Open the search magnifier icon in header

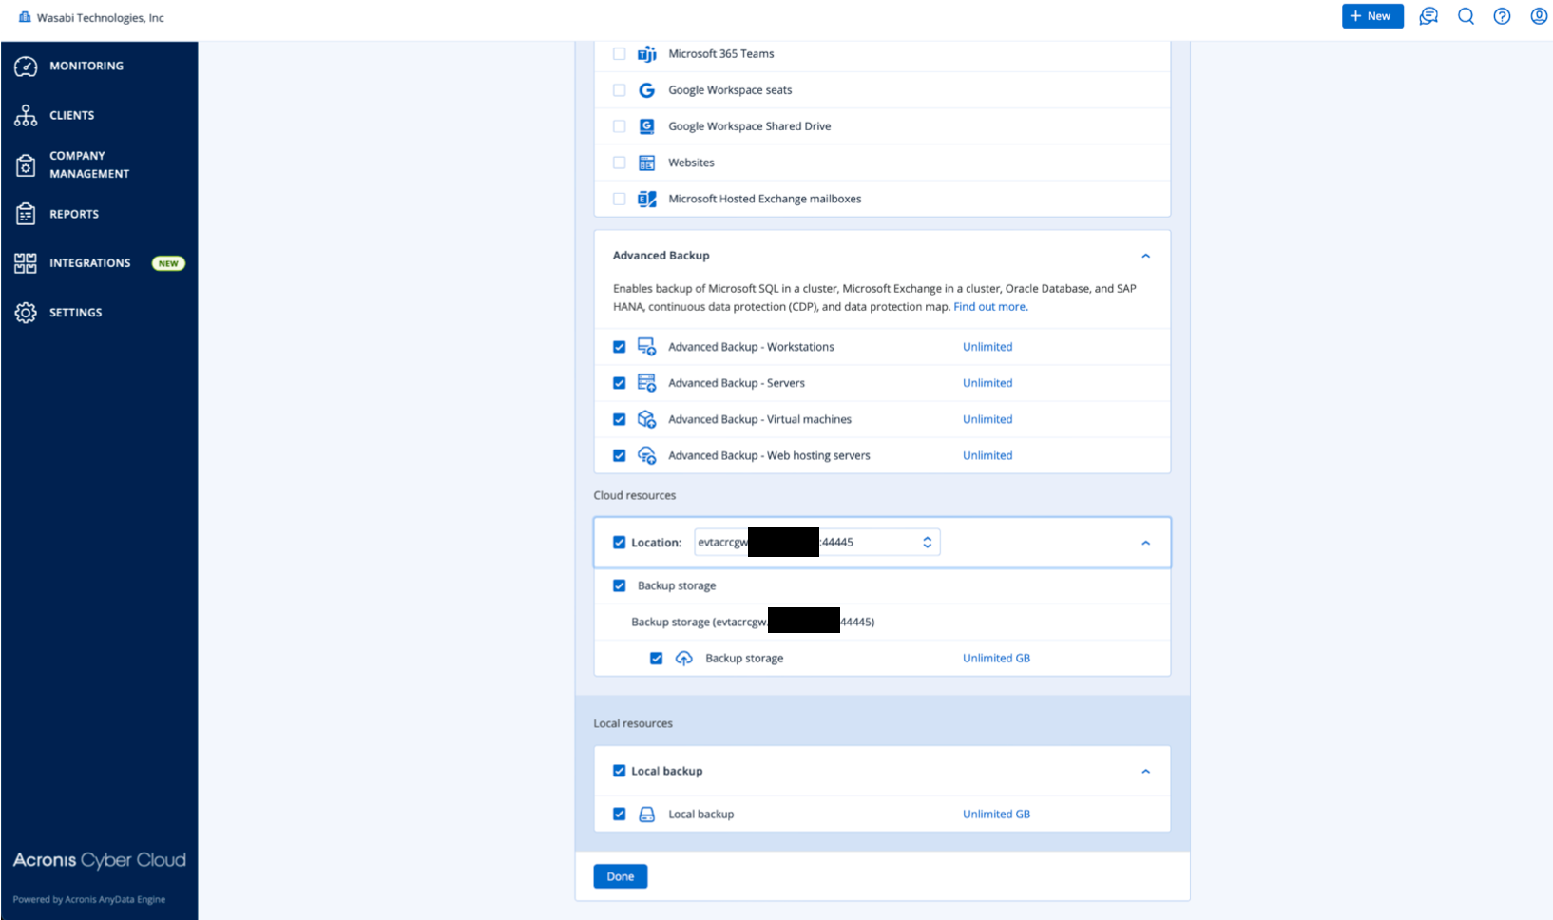pos(1466,16)
